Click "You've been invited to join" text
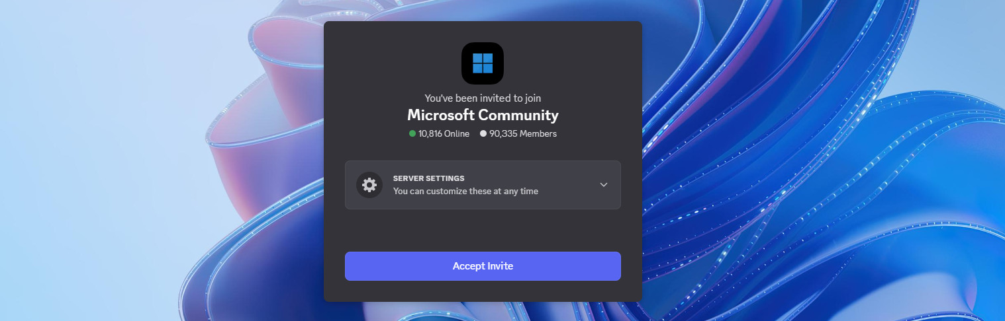The image size is (1005, 321). point(483,98)
